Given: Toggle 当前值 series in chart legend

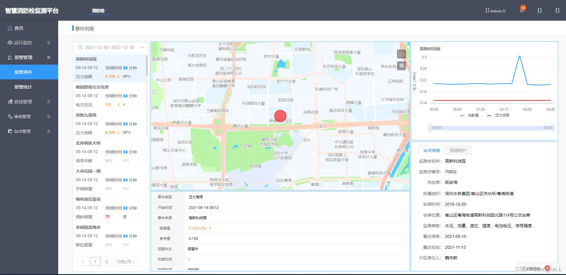Looking at the screenshot, I should 469,115.
